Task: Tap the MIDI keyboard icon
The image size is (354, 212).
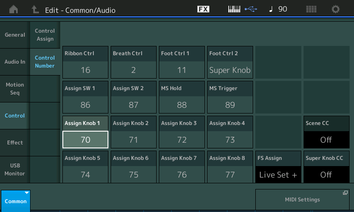Action: (235, 9)
